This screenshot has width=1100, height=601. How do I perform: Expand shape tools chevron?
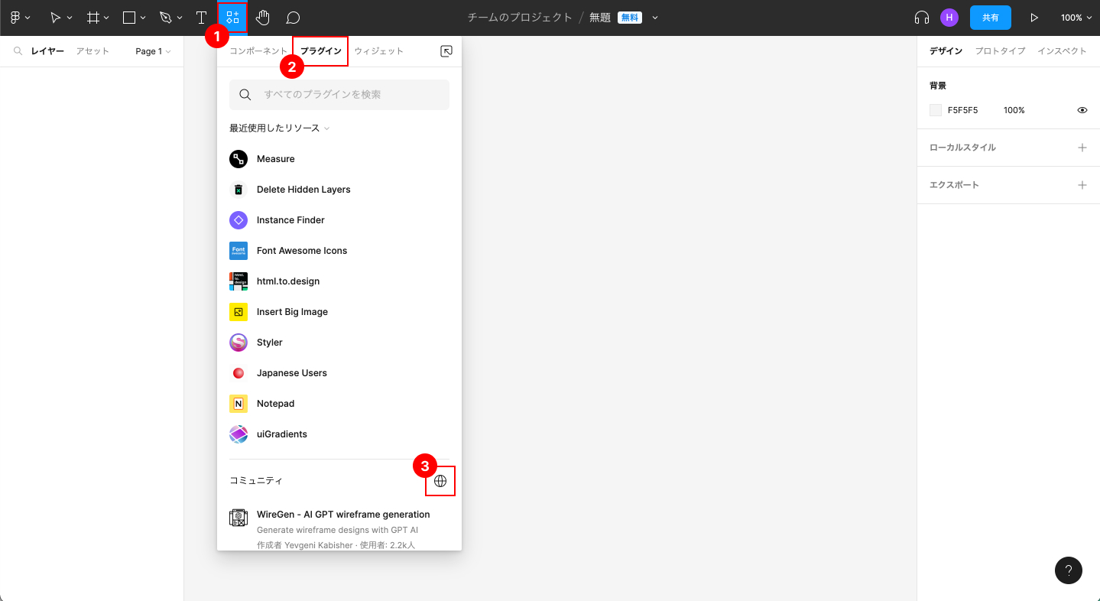pyautogui.click(x=143, y=18)
